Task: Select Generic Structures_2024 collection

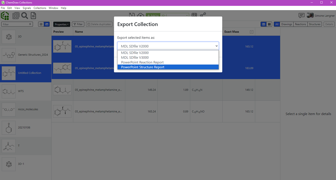Action: 26,55
